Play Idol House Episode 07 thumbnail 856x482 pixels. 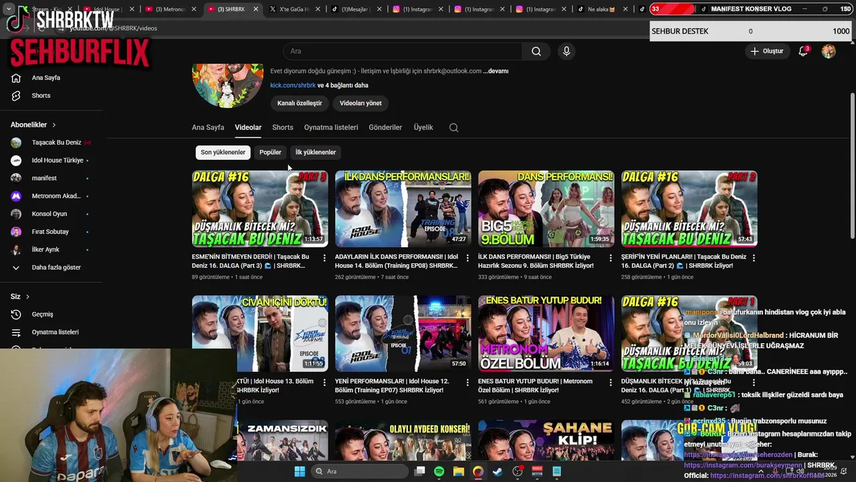(x=403, y=333)
